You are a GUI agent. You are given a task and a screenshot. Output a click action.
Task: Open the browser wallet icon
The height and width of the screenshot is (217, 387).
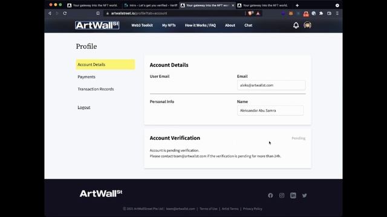pyautogui.click(x=329, y=13)
